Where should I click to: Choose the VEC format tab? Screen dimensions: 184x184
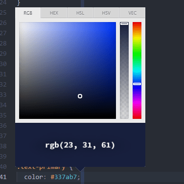132,13
